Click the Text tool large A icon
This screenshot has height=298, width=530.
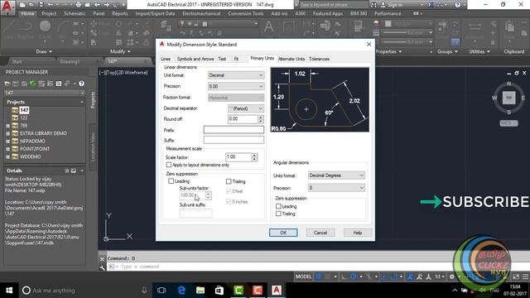[268, 26]
